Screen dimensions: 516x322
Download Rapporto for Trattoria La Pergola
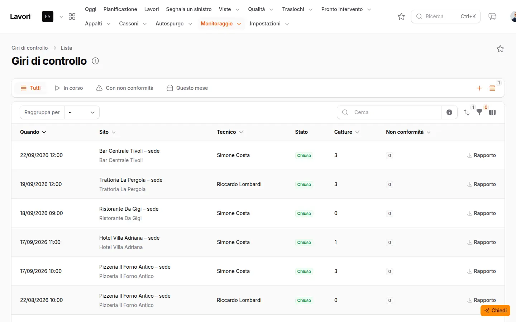point(482,184)
